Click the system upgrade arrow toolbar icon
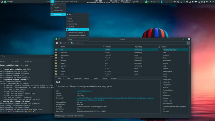This screenshot has width=215, height=121. tap(61, 43)
